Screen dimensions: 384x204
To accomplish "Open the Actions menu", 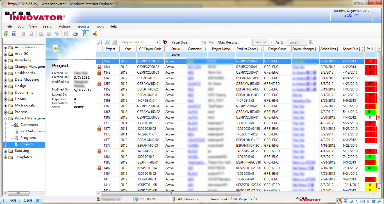I will point(65,26).
